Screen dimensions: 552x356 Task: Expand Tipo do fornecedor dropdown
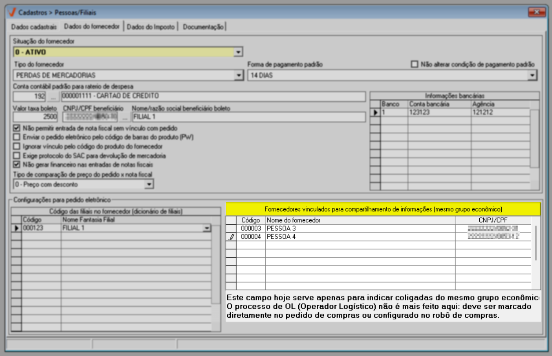coord(239,75)
